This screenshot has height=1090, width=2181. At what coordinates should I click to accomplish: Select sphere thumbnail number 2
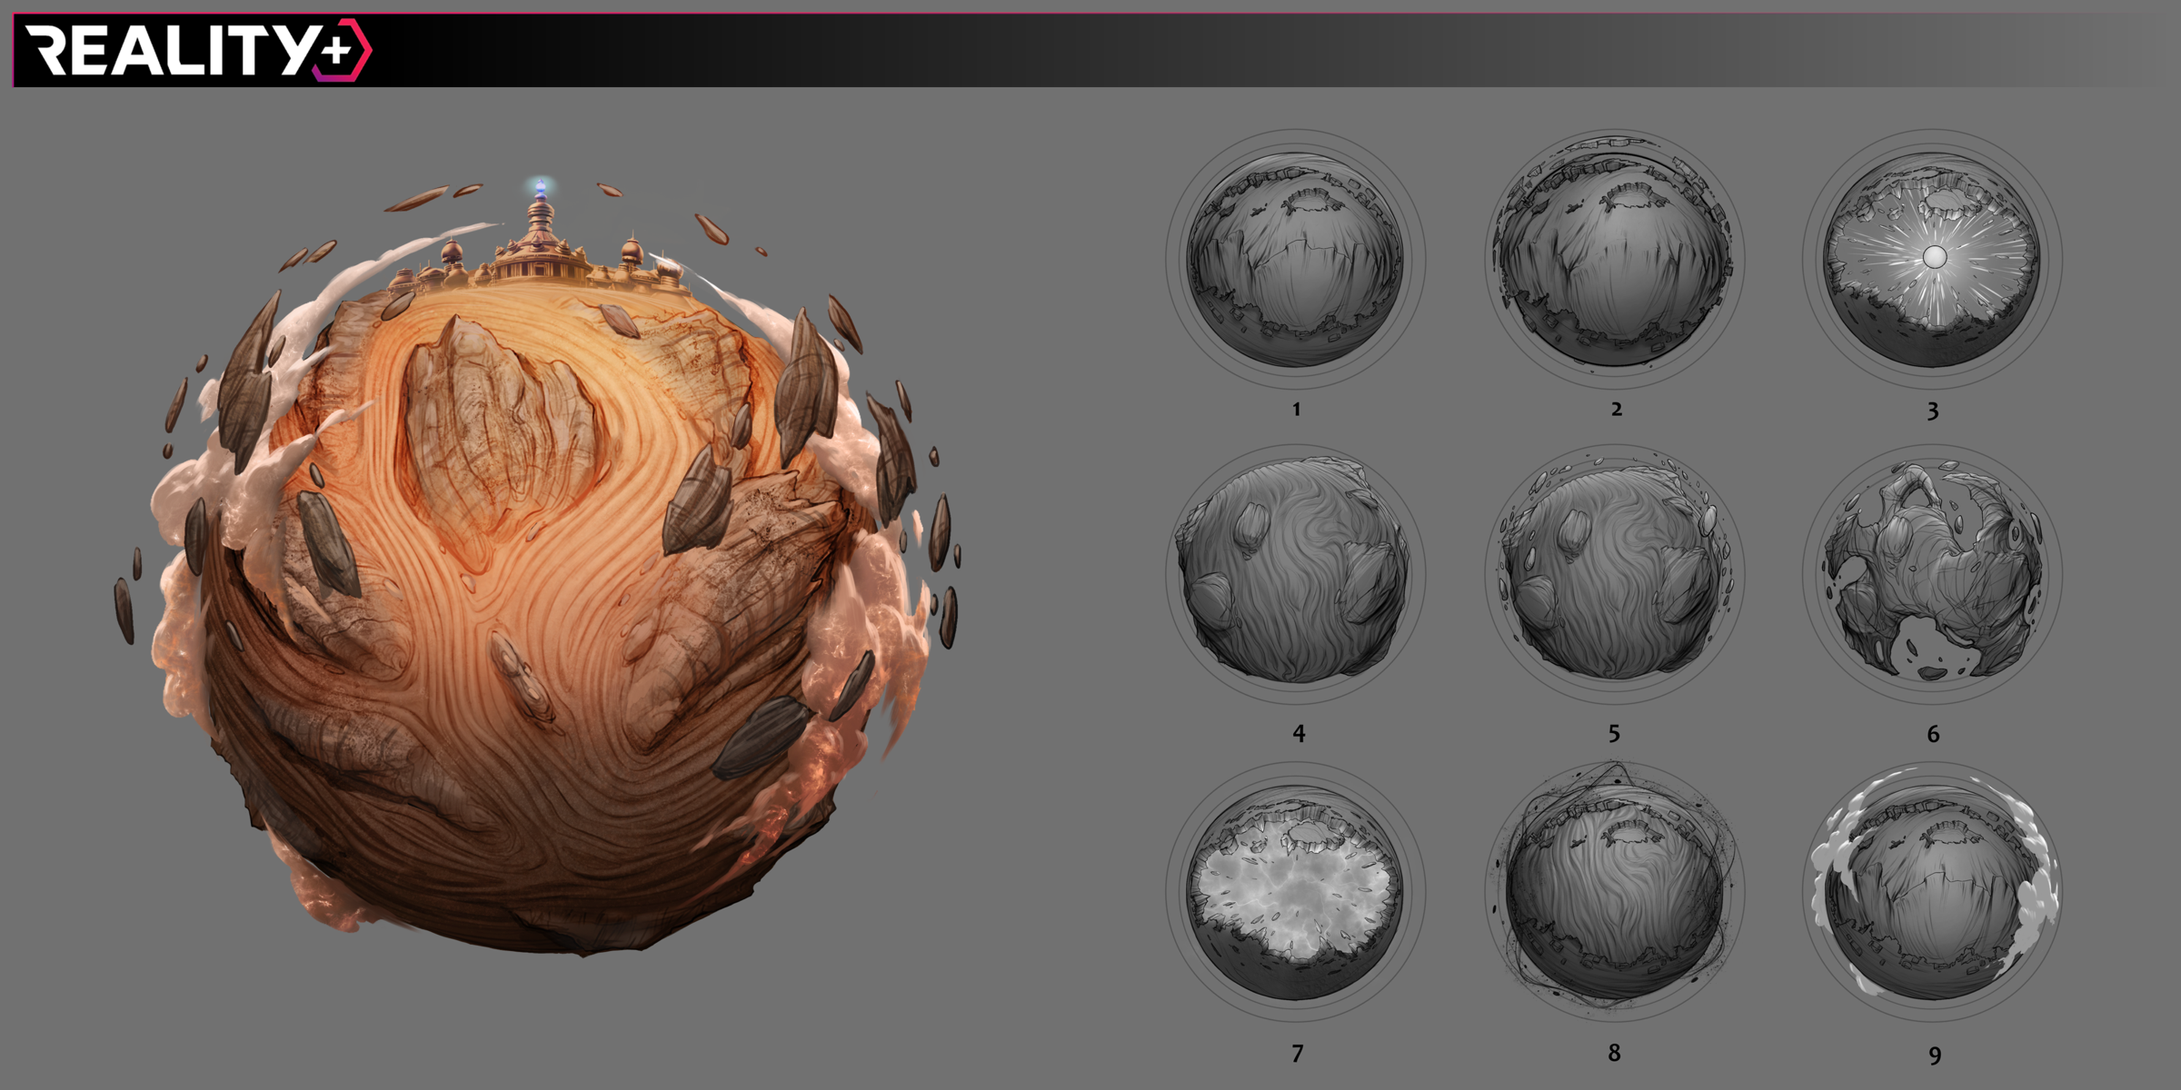coord(1615,260)
